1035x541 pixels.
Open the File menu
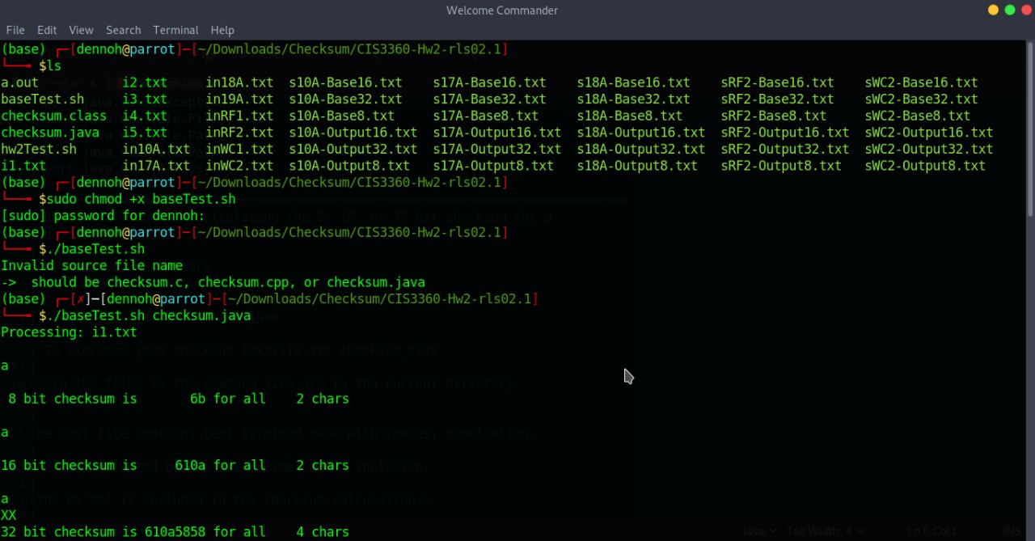point(15,30)
